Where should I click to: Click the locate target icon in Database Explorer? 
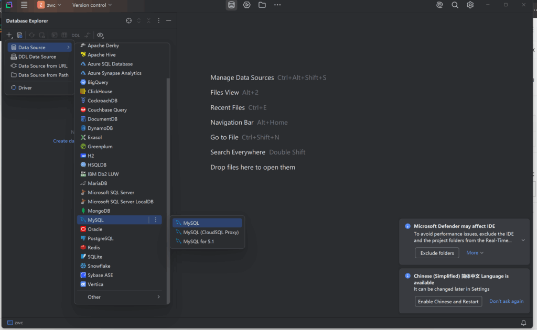click(129, 21)
